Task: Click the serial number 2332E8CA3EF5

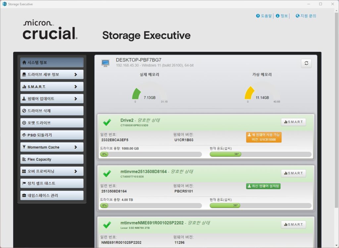Action: click(115, 140)
